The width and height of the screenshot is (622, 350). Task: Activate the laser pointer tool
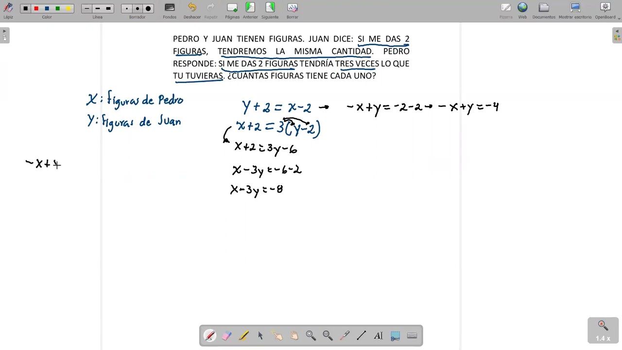(345, 335)
